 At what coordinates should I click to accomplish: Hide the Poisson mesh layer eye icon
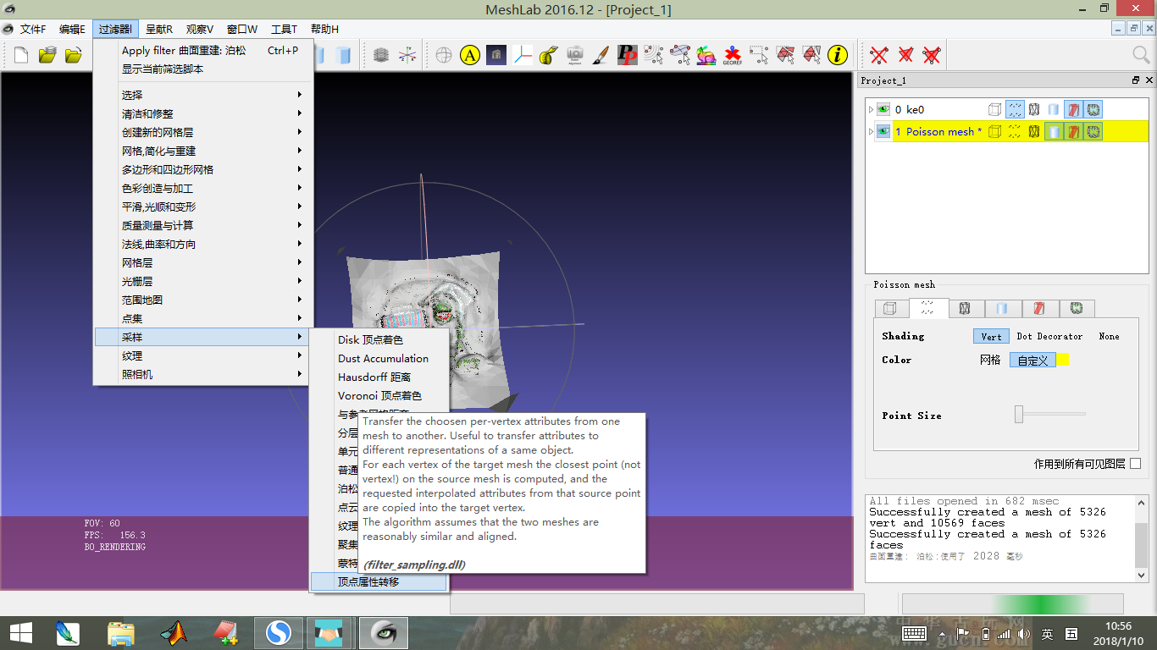[883, 131]
